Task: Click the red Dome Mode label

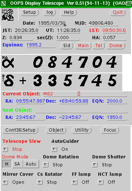Action: [15, 157]
